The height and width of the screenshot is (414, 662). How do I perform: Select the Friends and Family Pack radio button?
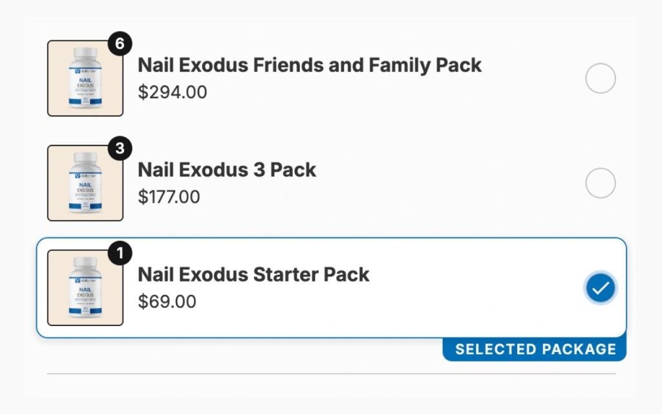coord(601,78)
